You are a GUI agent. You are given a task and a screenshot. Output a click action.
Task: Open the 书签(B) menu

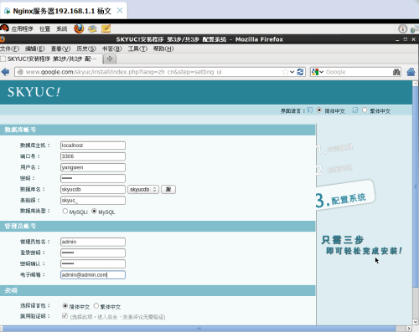click(x=111, y=49)
